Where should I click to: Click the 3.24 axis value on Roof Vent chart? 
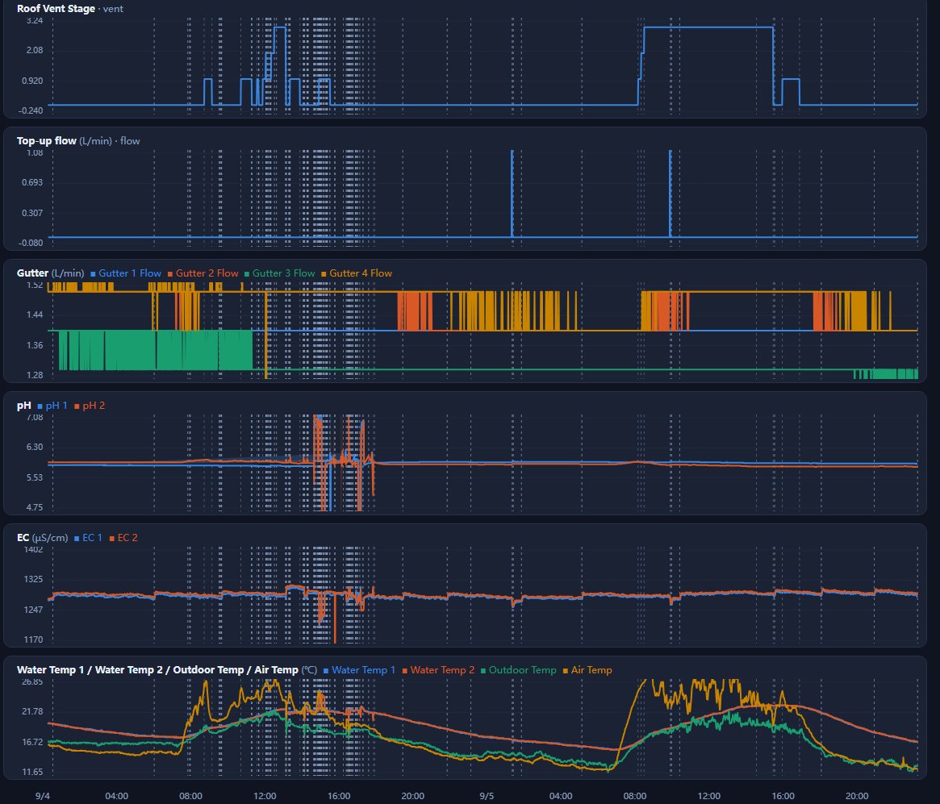click(x=35, y=20)
